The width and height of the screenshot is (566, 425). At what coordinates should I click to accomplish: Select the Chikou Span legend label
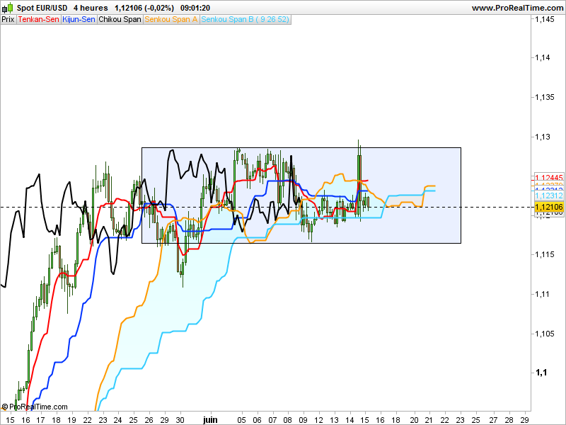coord(120,20)
